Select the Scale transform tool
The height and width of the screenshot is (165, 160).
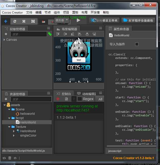click(x=24, y=21)
